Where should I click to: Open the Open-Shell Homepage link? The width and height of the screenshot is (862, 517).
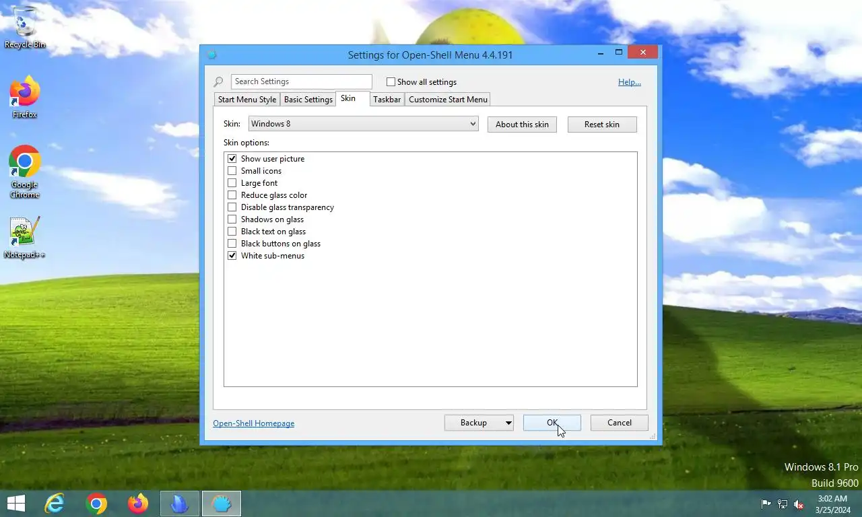click(254, 423)
